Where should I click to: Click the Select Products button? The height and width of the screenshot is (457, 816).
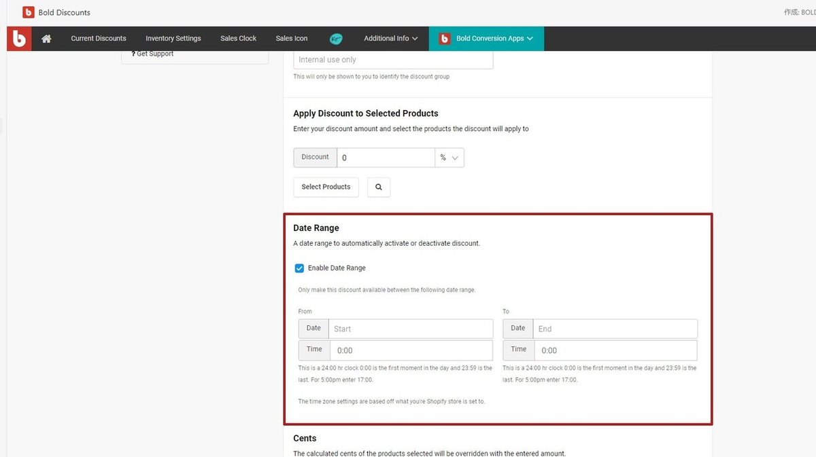coord(326,187)
